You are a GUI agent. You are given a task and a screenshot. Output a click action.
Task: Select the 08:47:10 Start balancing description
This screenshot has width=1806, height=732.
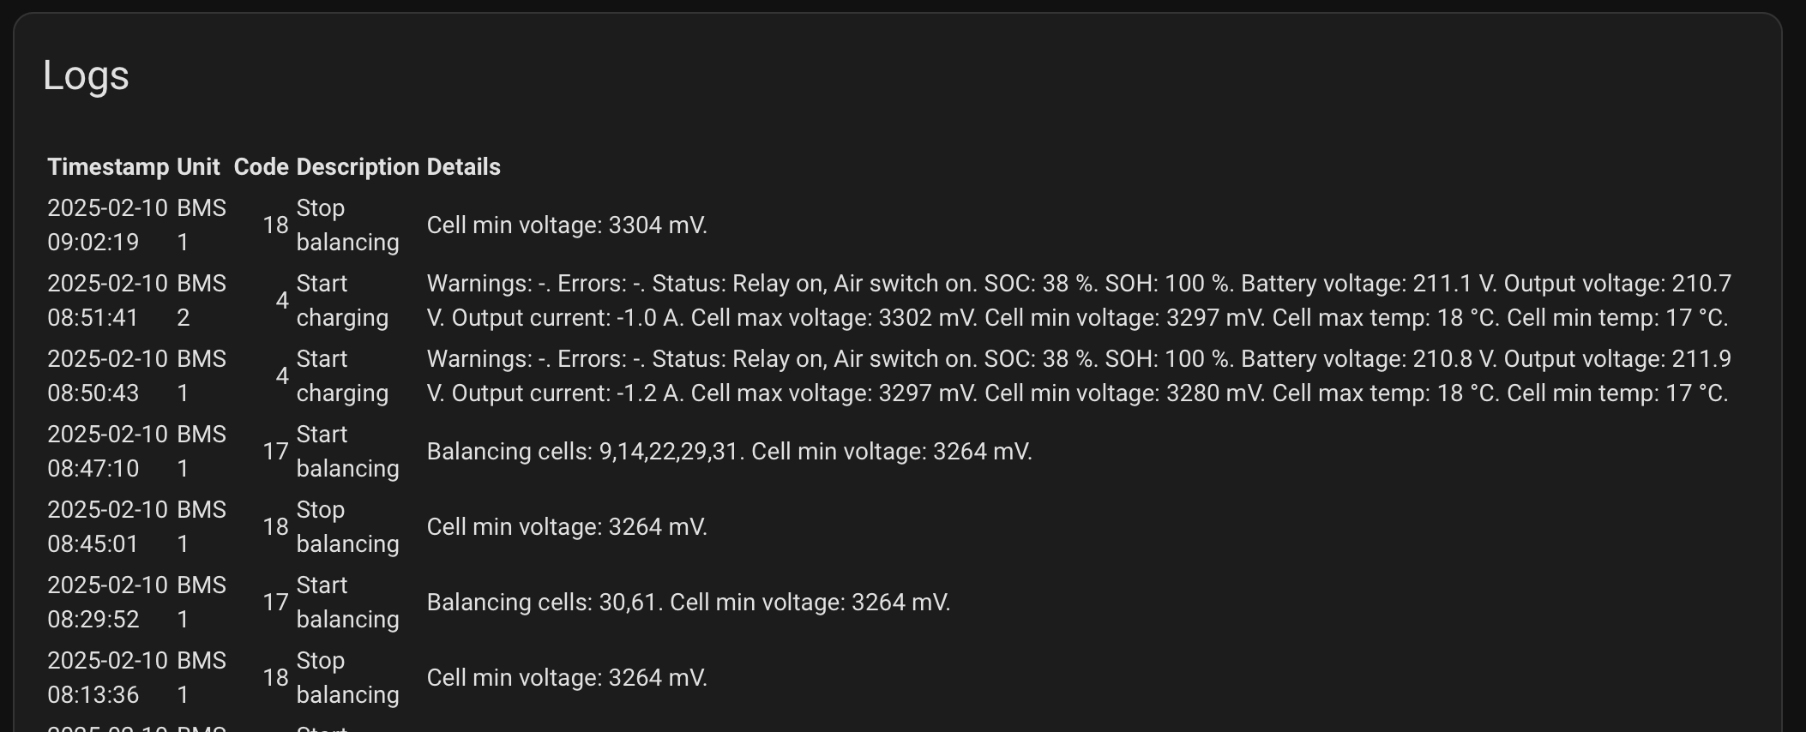(348, 451)
